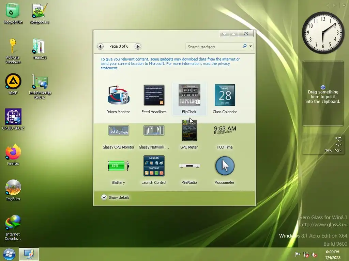The width and height of the screenshot is (349, 261).
Task: Open Recycle Bin on desktop
Action: pos(13,14)
